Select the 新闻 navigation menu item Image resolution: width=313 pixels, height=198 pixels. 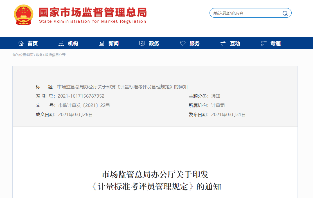click(x=114, y=43)
